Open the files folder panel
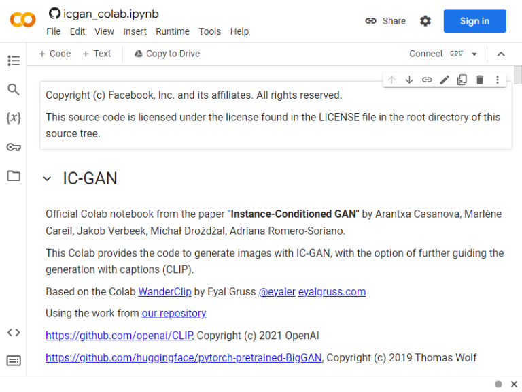The width and height of the screenshot is (522, 392). pos(14,176)
